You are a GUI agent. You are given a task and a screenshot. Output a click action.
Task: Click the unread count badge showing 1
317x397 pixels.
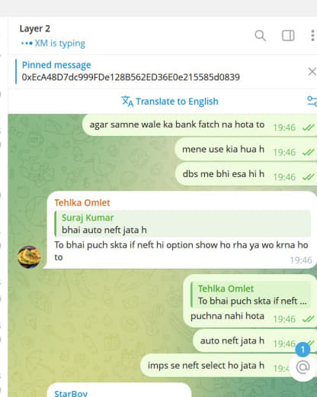[303, 350]
